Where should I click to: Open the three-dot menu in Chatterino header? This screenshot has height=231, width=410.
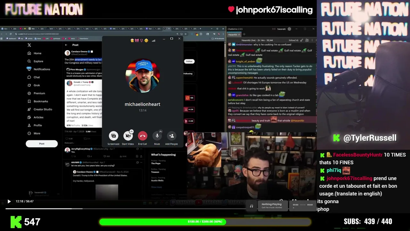(x=312, y=40)
